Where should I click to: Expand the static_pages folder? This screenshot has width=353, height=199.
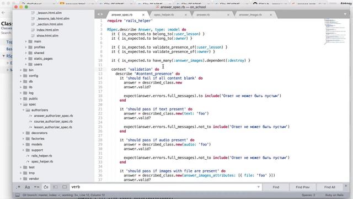[26, 59]
